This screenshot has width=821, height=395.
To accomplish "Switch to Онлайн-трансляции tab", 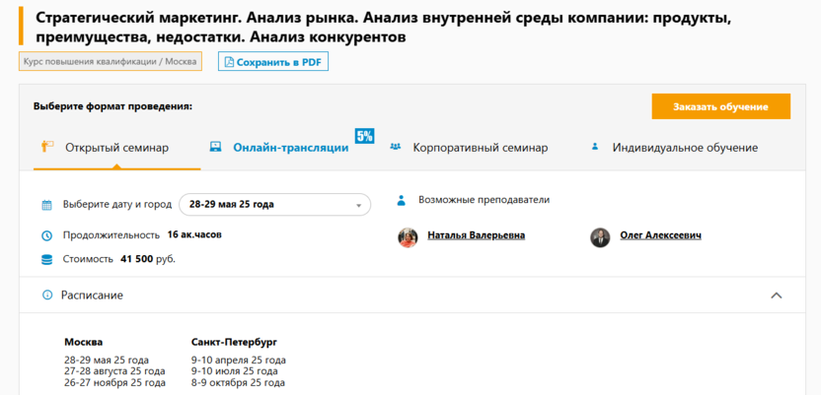I will [x=290, y=148].
